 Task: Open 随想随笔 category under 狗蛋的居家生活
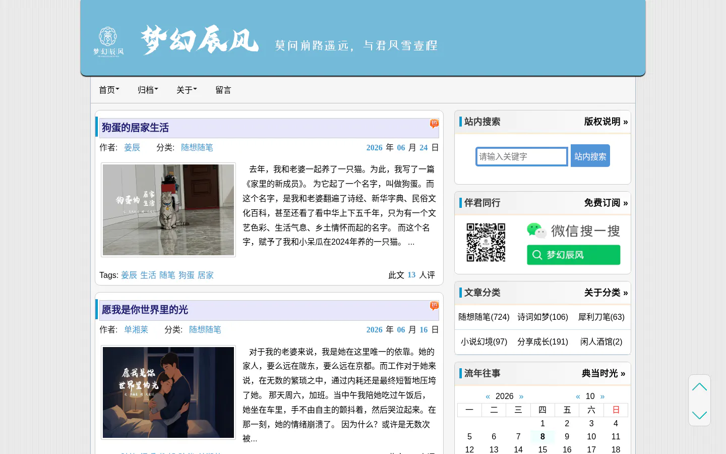coord(197,147)
